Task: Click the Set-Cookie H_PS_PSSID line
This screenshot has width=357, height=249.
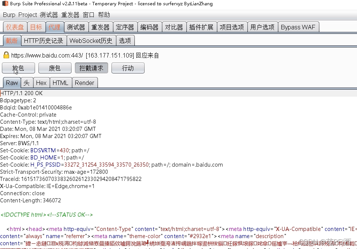Action: (x=111, y=165)
